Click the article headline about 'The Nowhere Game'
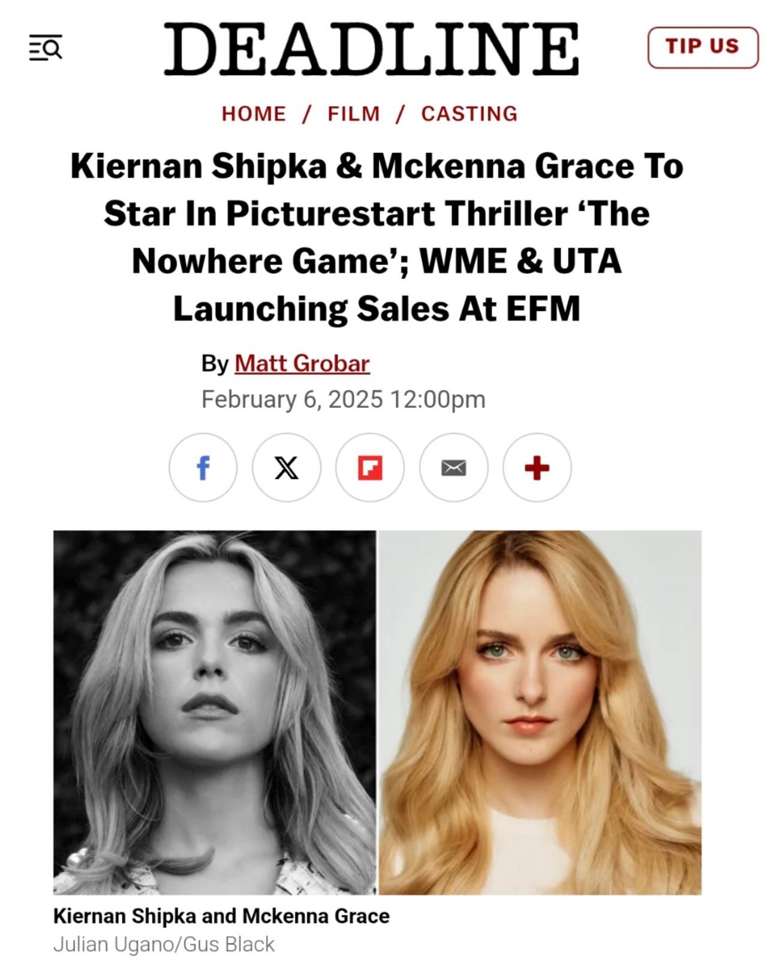Screen dimensions: 770x957 pos(377,237)
